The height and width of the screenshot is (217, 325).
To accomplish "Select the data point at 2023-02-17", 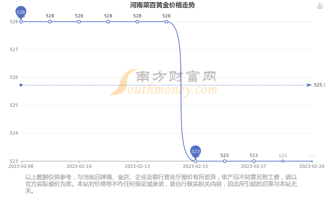I will point(254,161).
